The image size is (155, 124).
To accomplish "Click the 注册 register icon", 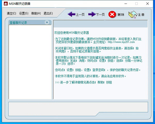I will 133,15.
